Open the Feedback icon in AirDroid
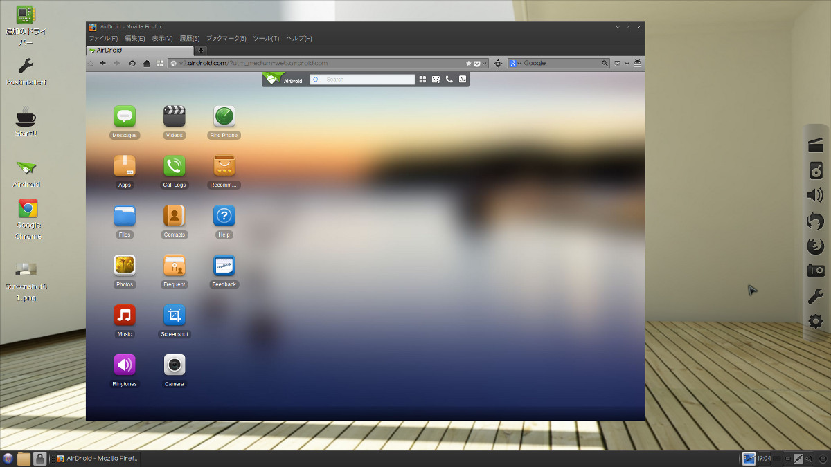This screenshot has width=831, height=467. pos(224,265)
